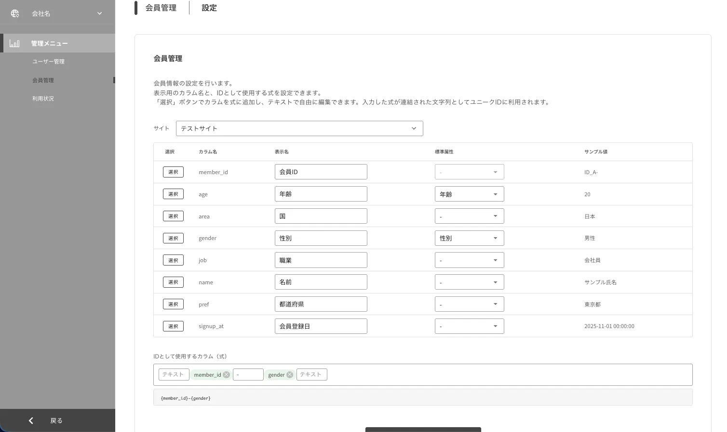Open the サイト dropdown showing テストサイト
727x432 pixels.
click(299, 128)
